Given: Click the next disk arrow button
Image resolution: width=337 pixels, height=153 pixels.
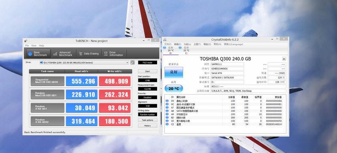Looking at the screenshot, I should pyautogui.click(x=284, y=58).
